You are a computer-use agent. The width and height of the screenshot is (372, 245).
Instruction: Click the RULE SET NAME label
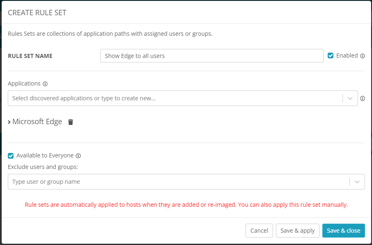point(30,56)
